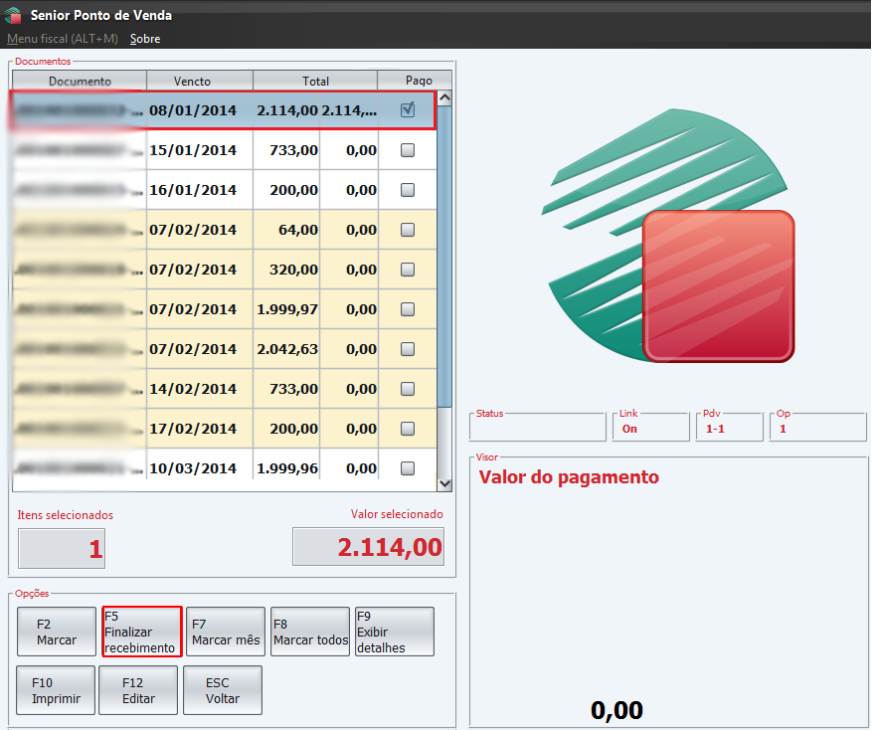This screenshot has height=730, width=873.
Task: Check Pago for the 320,00 row
Action: (408, 270)
